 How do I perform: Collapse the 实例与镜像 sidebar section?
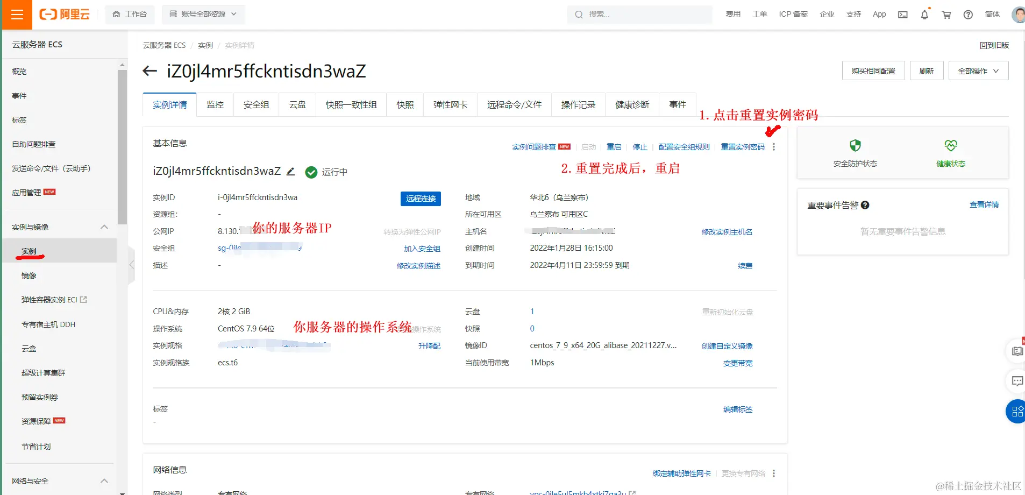pyautogui.click(x=104, y=227)
